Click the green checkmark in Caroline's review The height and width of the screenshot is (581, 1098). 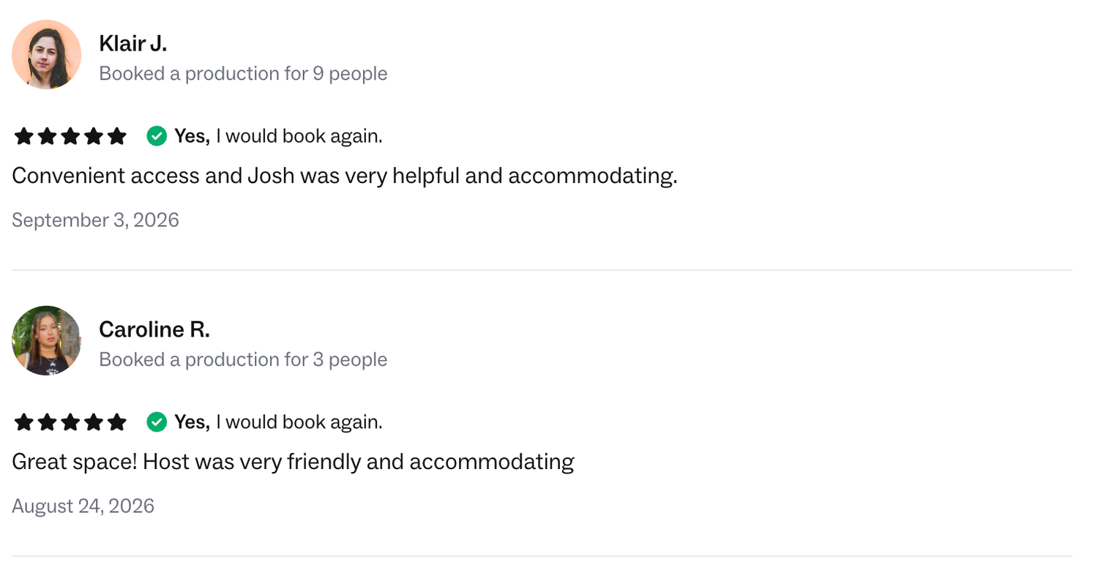[157, 422]
